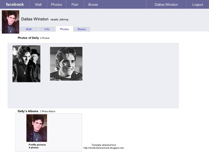The image size is (209, 157).
Task: Click the techtoolsforschools.blogspot.com URL
Action: [104, 148]
